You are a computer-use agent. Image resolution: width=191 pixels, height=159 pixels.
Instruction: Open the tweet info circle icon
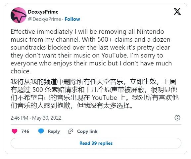click(177, 118)
